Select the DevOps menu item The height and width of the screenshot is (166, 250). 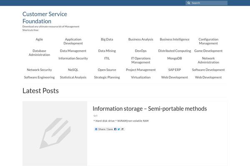pos(141,51)
